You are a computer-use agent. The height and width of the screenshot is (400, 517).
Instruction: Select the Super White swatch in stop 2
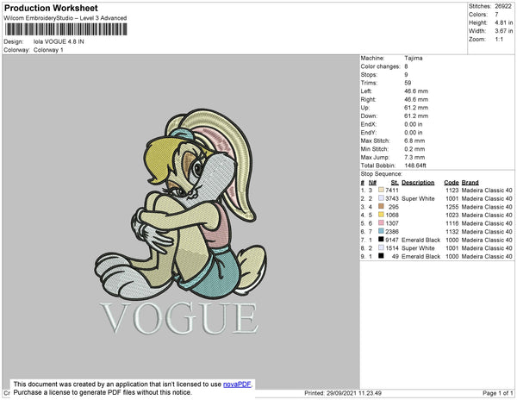pos(381,198)
